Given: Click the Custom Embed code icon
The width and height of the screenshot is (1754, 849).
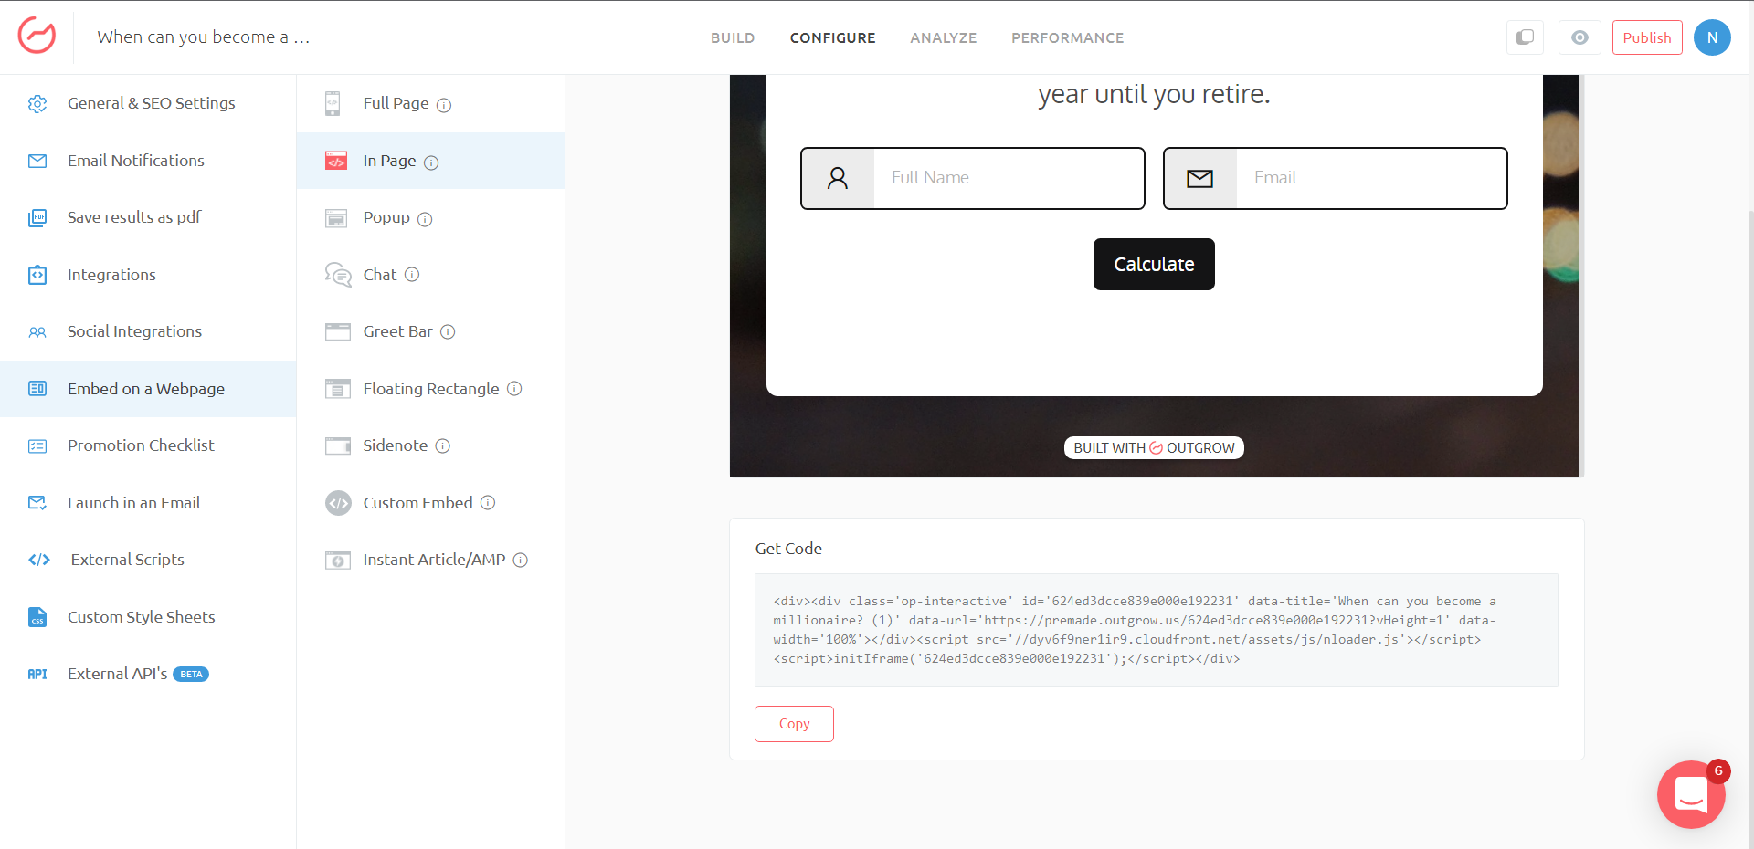Looking at the screenshot, I should point(338,503).
